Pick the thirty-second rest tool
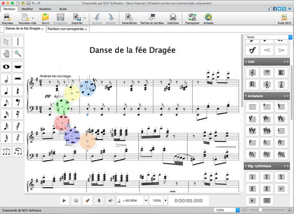Screen dimensions: 294x214 (x=18, y=127)
